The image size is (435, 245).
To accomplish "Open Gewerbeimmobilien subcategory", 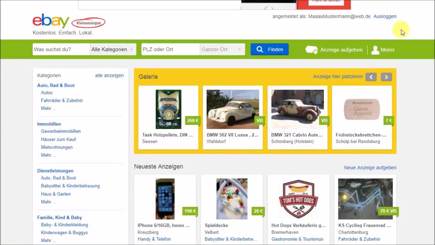I will [61, 131].
